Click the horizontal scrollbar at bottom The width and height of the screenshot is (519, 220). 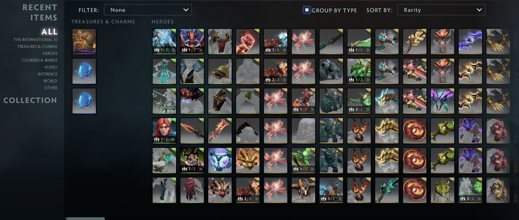[x=85, y=218]
